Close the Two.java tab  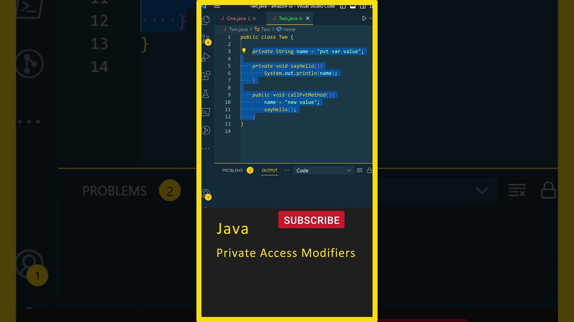tap(308, 18)
